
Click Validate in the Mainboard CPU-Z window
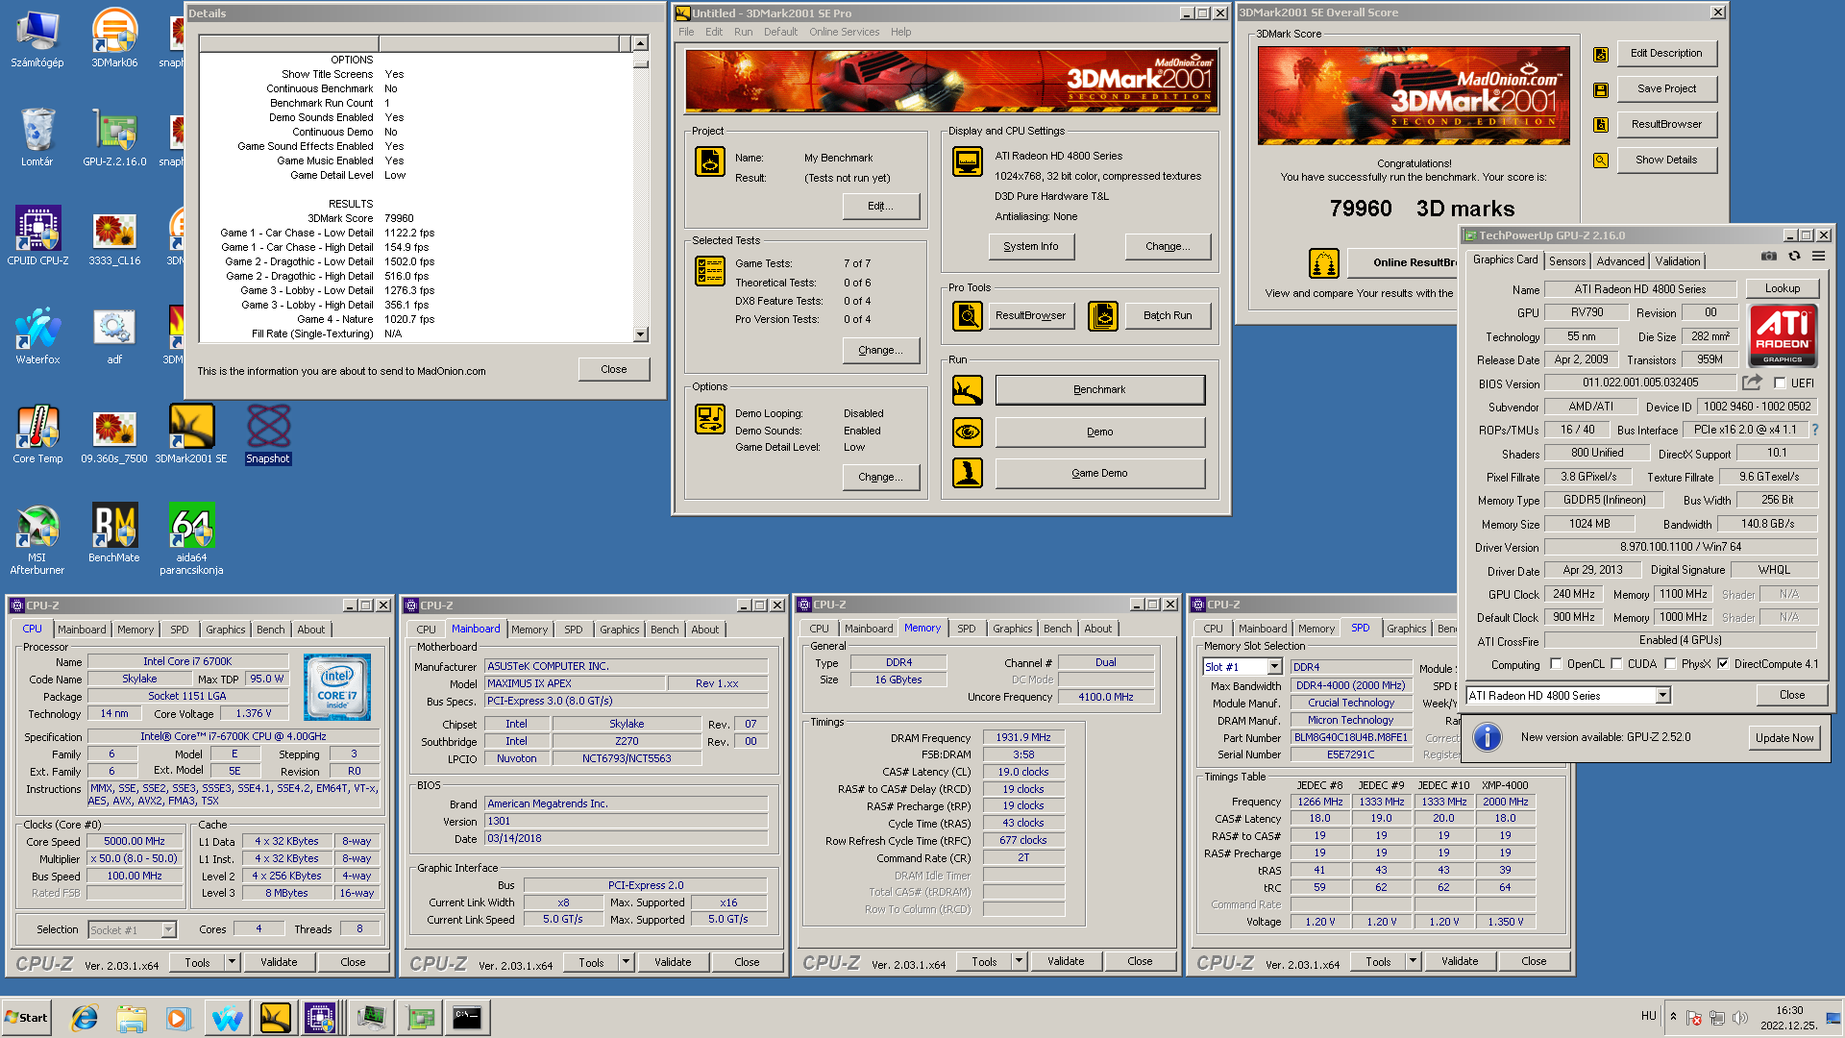tap(673, 962)
